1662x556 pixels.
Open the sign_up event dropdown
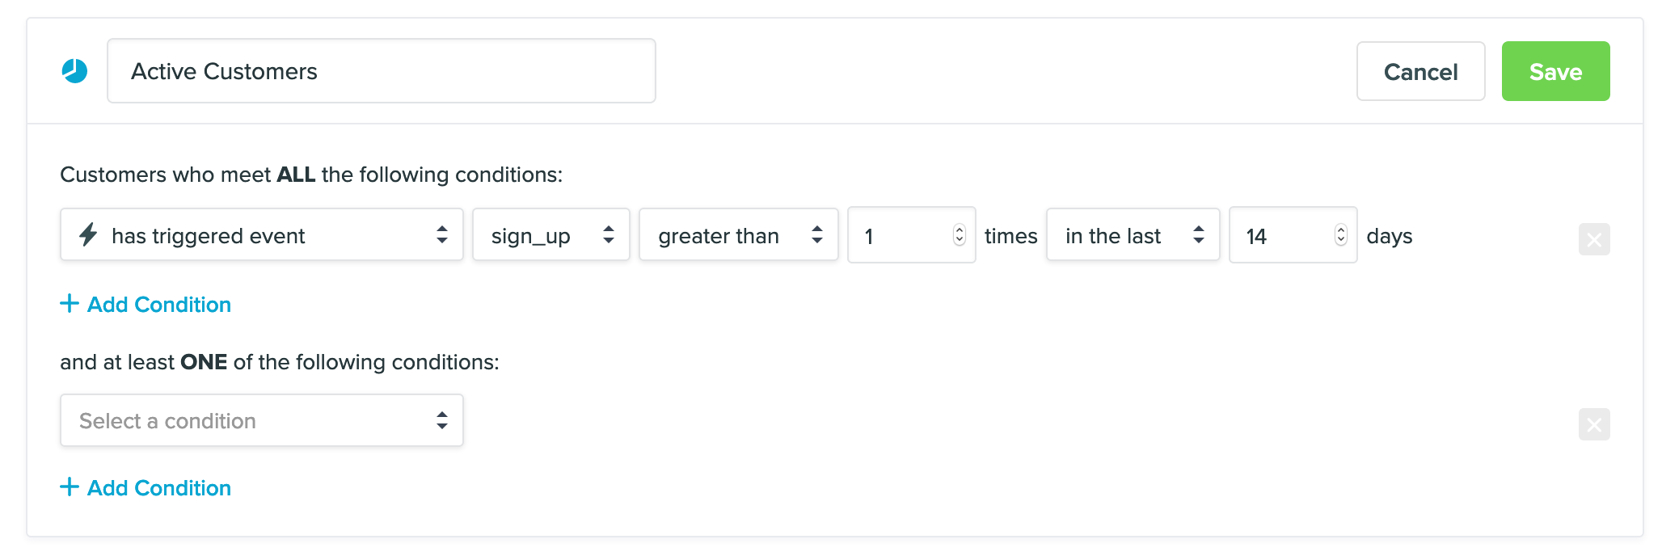(x=550, y=235)
